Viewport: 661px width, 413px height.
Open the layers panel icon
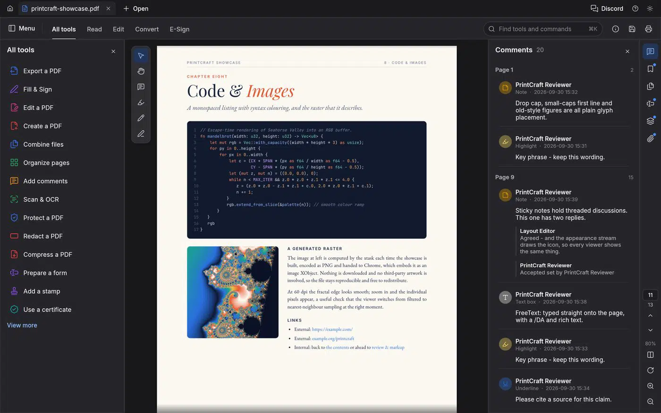click(650, 121)
